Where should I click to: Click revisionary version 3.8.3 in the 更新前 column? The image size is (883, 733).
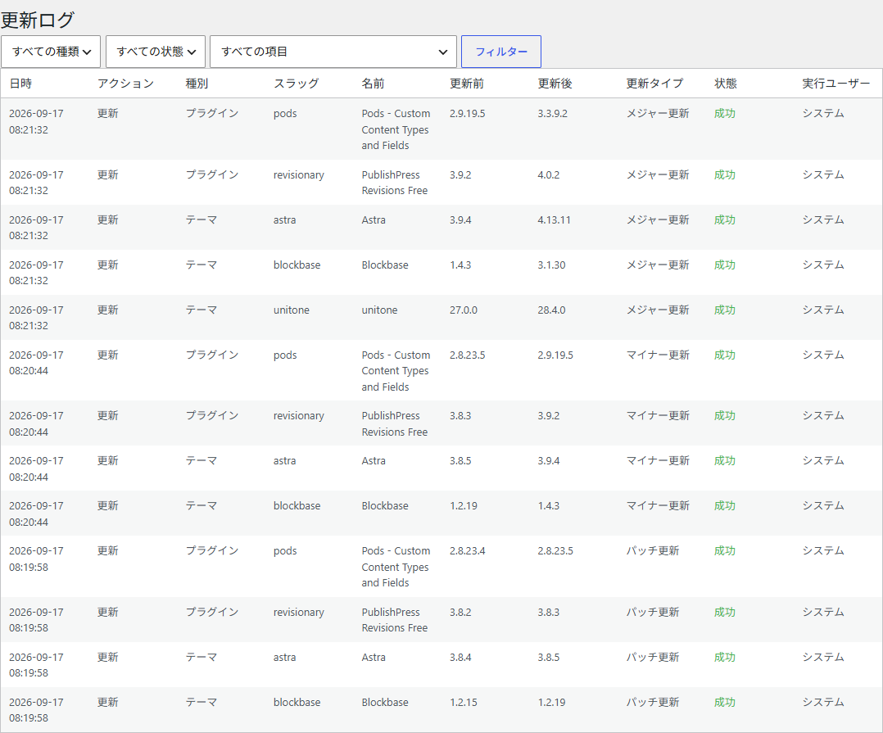click(x=460, y=415)
